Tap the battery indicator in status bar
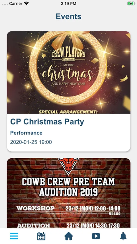137x244 pixels. (x=131, y=4)
